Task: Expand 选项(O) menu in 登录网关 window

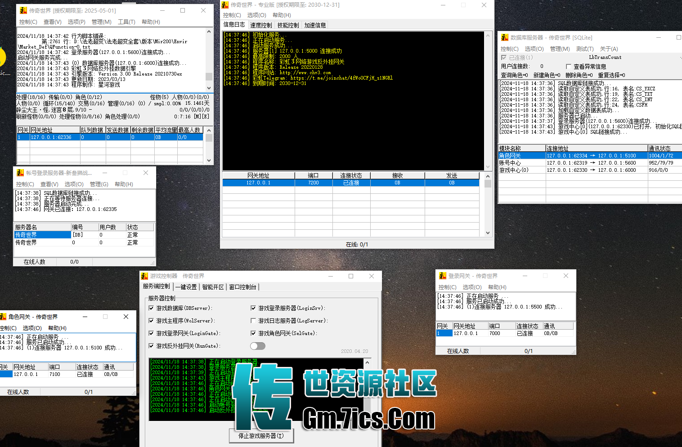Action: point(472,287)
